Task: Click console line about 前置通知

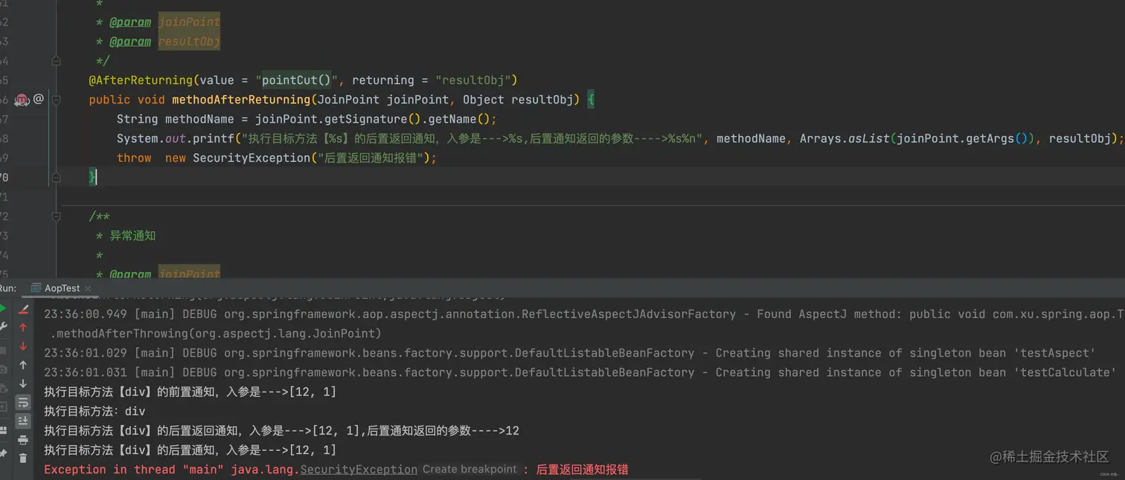Action: tap(190, 392)
